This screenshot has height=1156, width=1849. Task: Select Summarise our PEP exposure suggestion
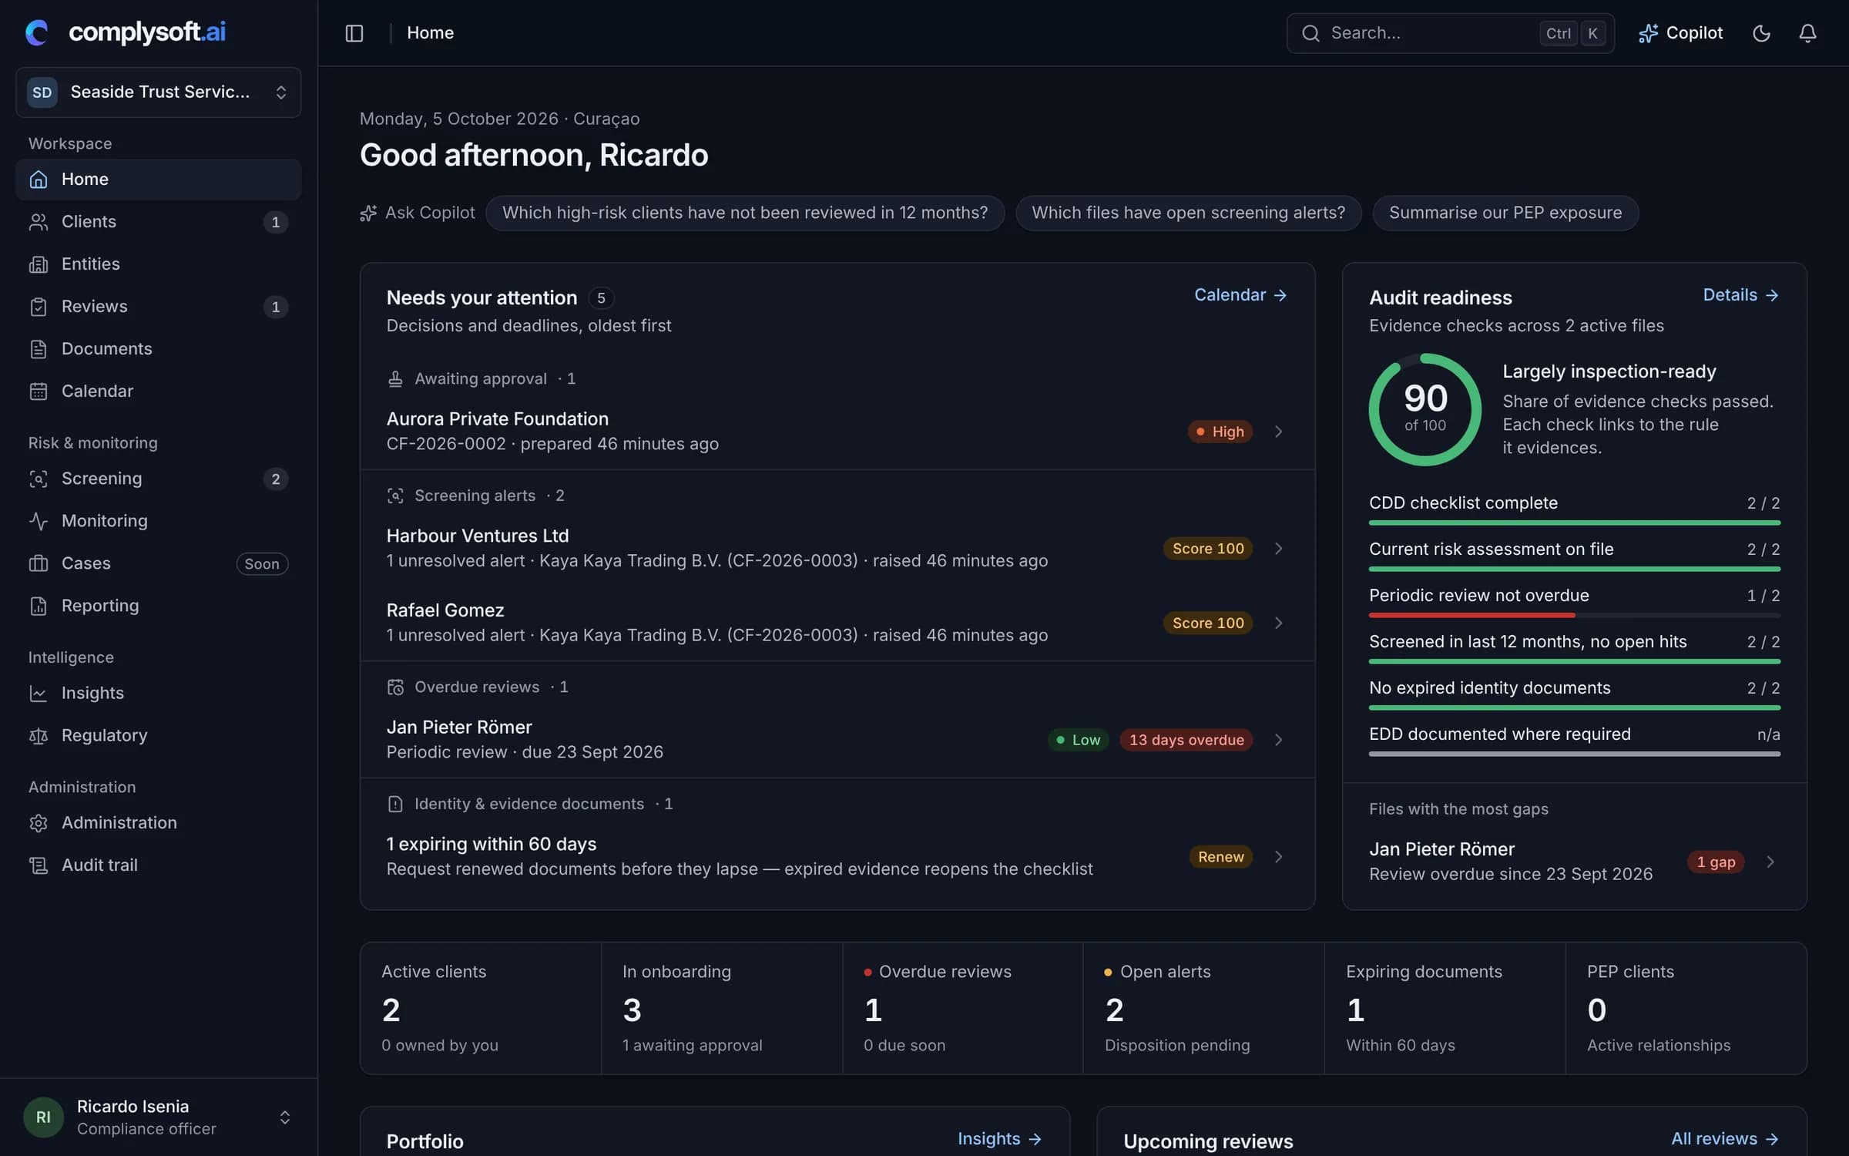point(1505,213)
